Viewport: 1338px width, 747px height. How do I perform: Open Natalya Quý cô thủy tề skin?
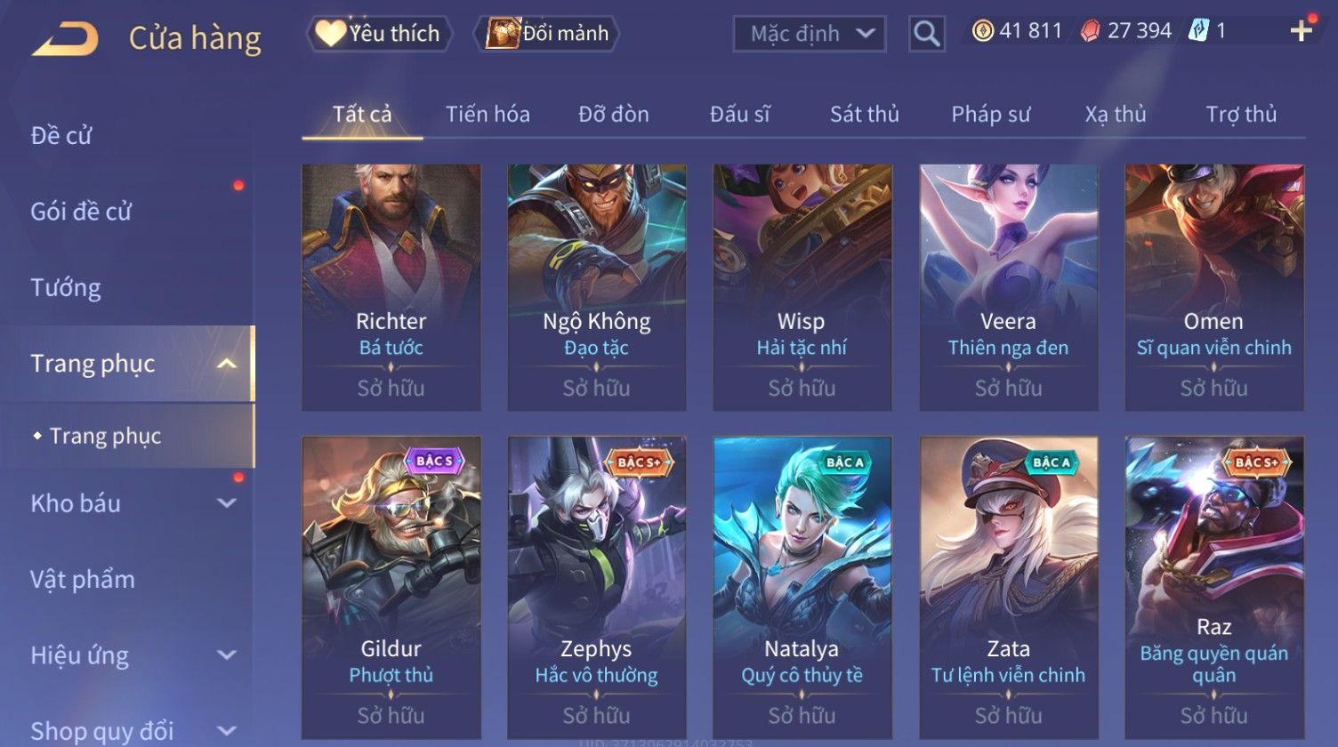click(802, 587)
